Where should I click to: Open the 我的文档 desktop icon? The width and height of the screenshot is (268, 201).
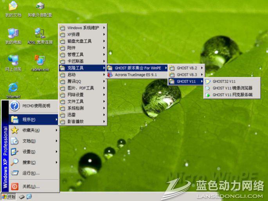(x=13, y=7)
